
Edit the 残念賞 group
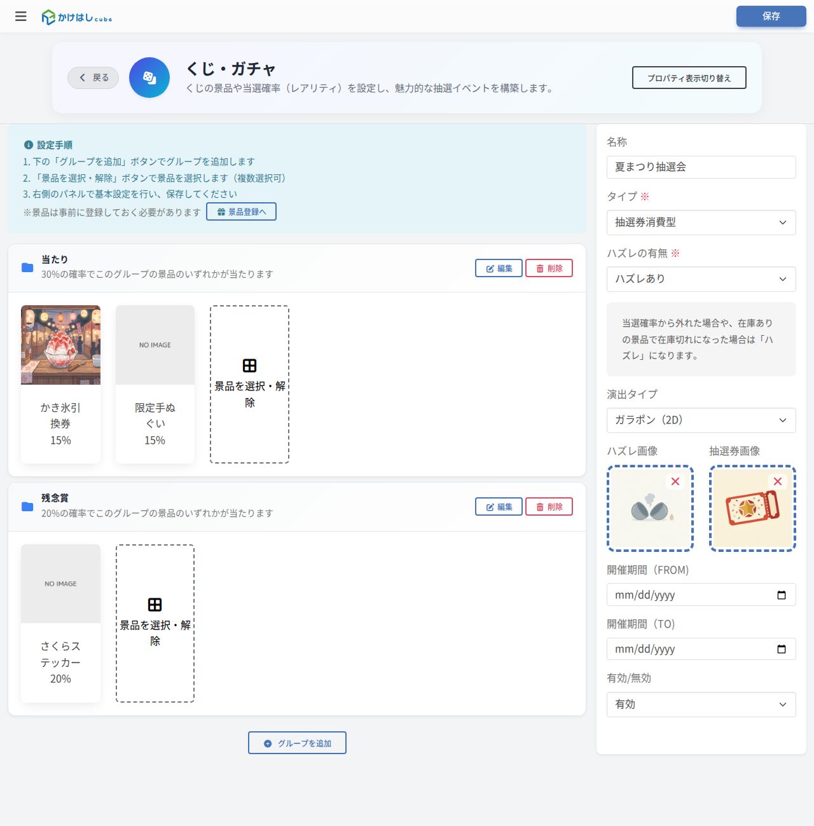pos(499,507)
